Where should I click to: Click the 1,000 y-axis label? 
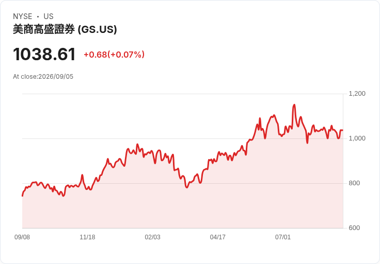tap(357, 138)
